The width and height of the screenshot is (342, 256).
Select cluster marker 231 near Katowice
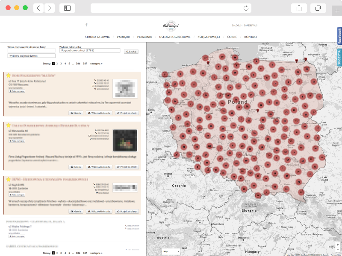242,172
